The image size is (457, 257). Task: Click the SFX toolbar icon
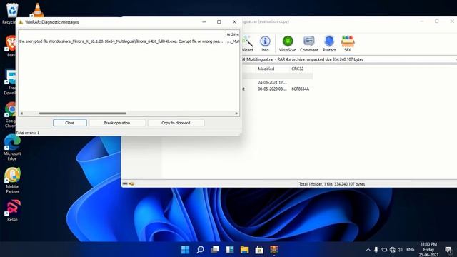tap(348, 44)
